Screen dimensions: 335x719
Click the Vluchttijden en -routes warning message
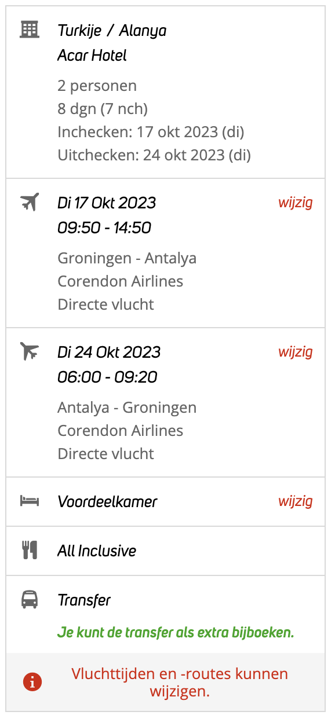click(x=180, y=683)
